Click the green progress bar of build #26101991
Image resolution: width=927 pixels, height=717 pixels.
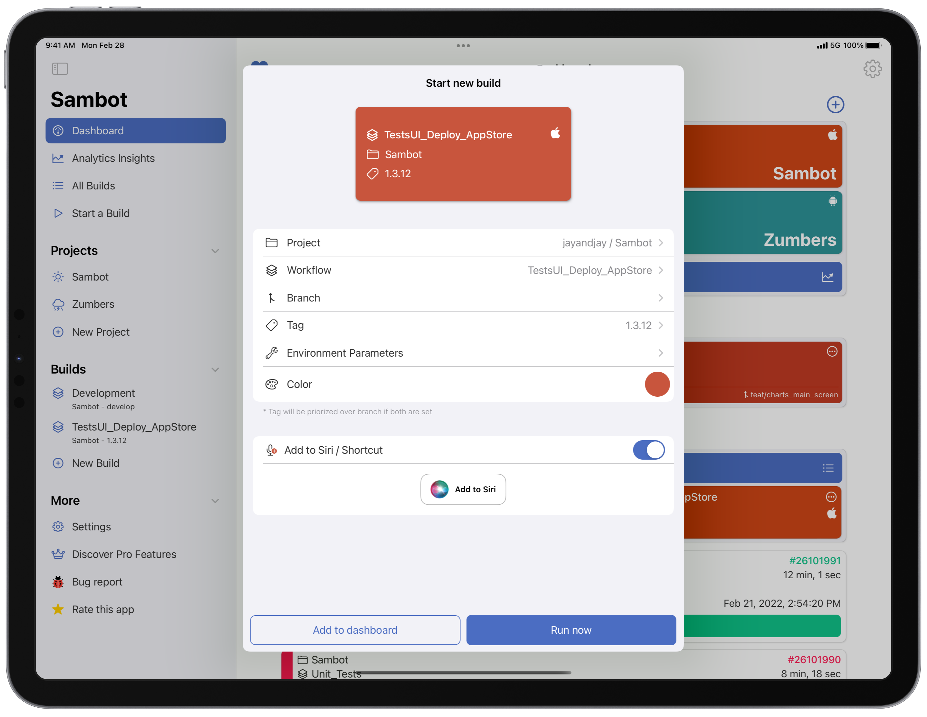coord(762,626)
